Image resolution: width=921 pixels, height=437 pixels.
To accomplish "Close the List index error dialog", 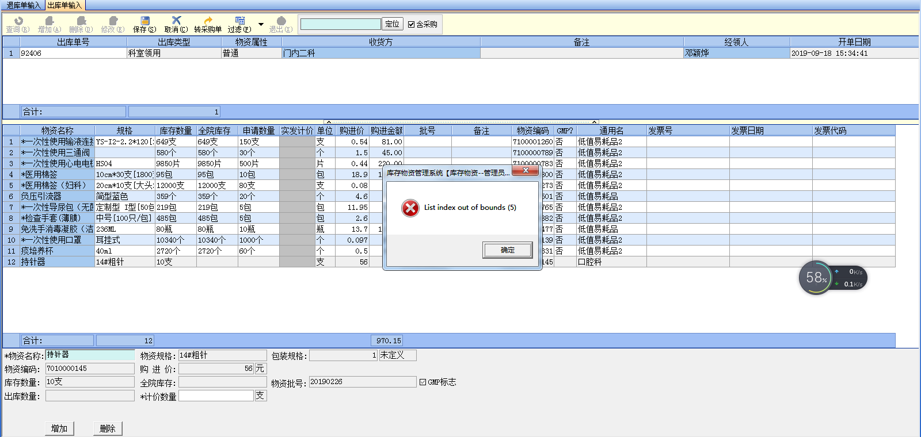I will 526,171.
